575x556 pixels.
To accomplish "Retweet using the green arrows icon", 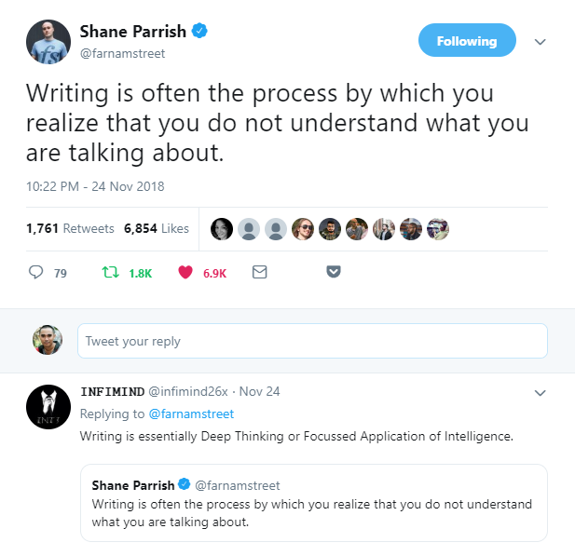I will tap(109, 273).
